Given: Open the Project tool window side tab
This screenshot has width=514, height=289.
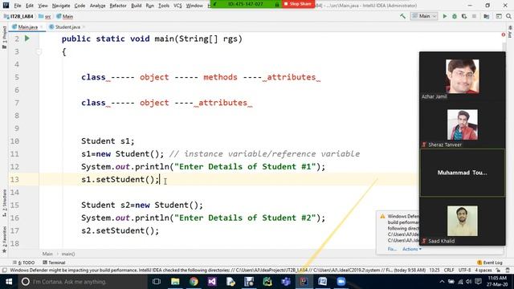Looking at the screenshot, I should tap(4, 37).
